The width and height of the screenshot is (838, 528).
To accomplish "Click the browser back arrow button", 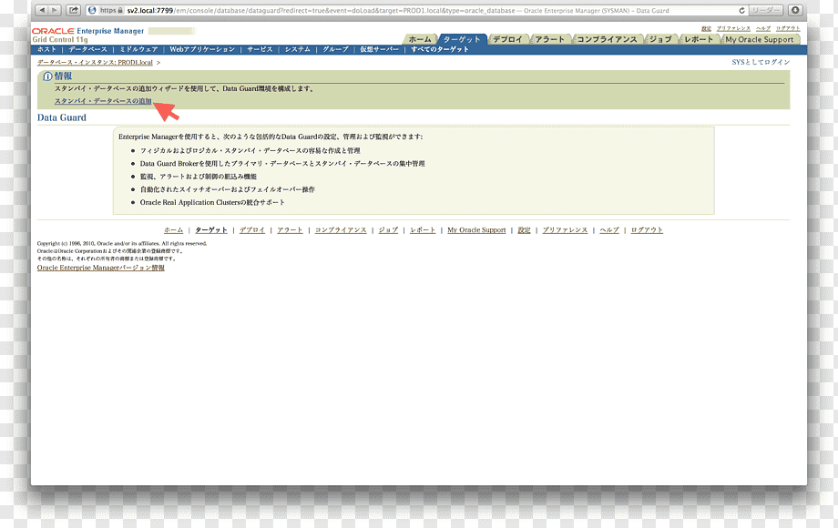I will click(x=42, y=10).
